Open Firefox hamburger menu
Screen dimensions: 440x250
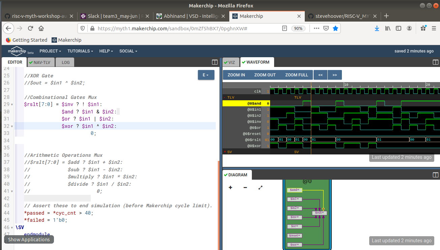pos(434,29)
